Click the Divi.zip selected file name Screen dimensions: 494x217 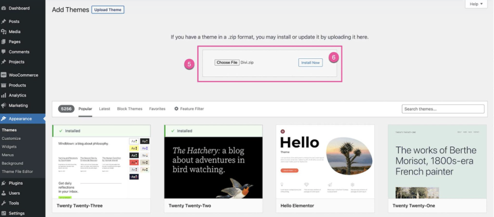pos(247,63)
